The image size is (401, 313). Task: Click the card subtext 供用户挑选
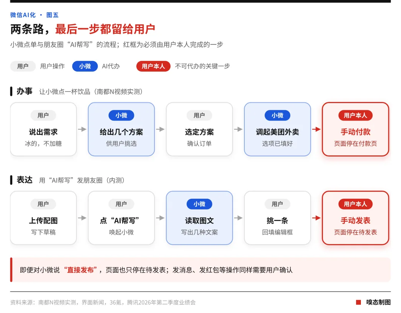click(x=121, y=144)
